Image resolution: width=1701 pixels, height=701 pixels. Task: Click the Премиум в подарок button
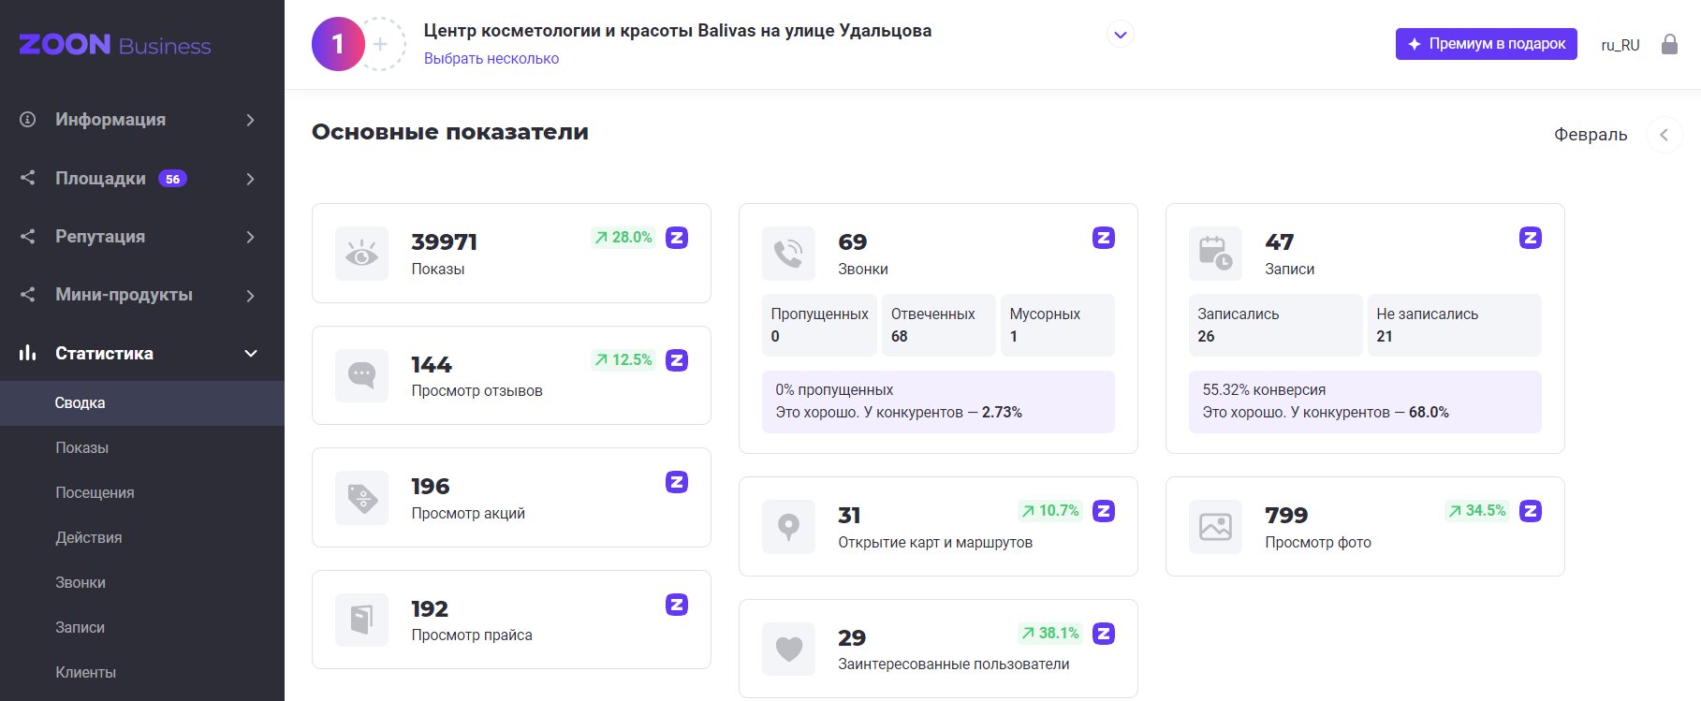(x=1486, y=44)
